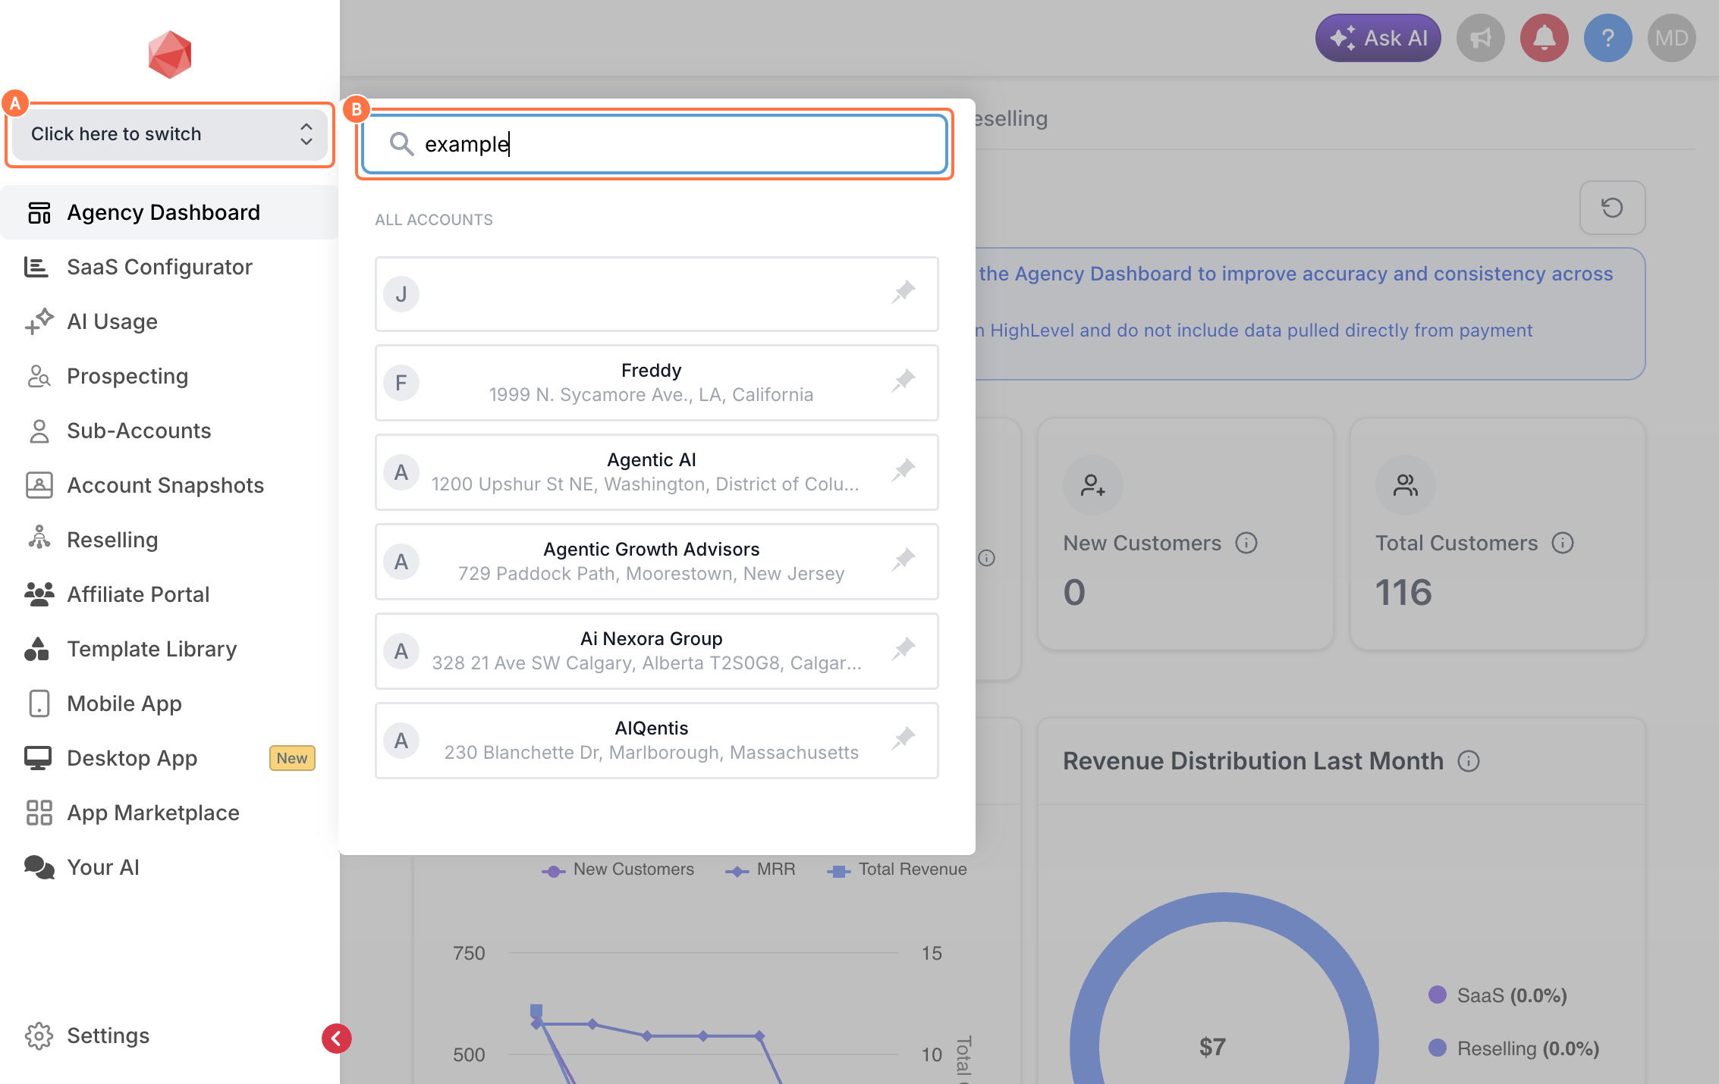The width and height of the screenshot is (1719, 1084).
Task: Select the Freddy account
Action: tap(656, 383)
